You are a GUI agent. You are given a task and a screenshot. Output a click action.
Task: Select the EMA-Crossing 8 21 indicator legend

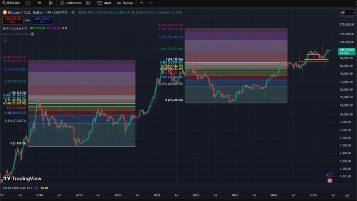[x=15, y=28]
